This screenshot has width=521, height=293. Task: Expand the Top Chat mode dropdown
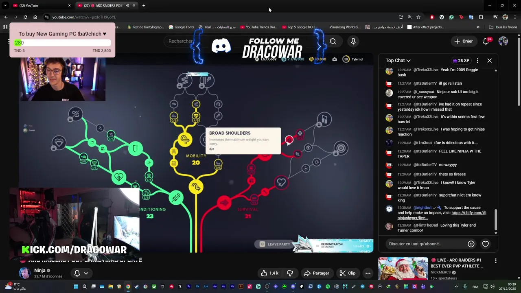coord(398,60)
